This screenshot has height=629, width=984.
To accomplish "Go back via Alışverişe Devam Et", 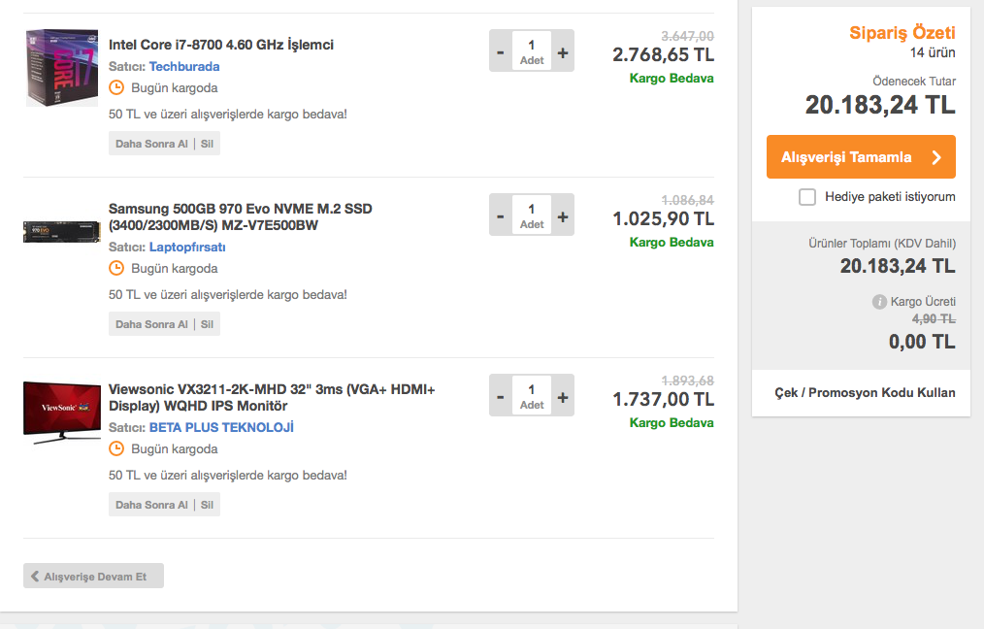I will (93, 576).
